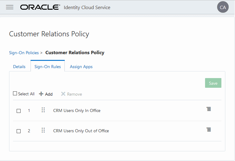Click the Oracle logo

coord(40,7)
